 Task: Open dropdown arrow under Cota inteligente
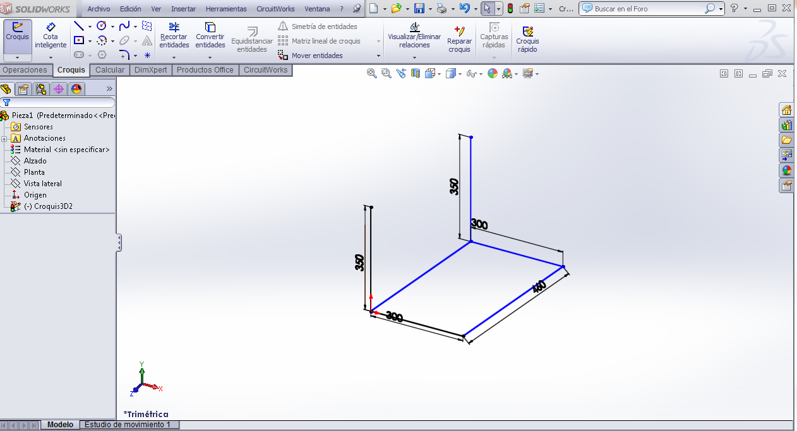click(x=51, y=57)
